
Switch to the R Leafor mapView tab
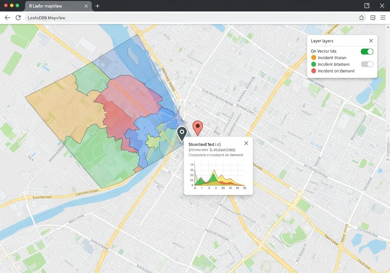55,6
